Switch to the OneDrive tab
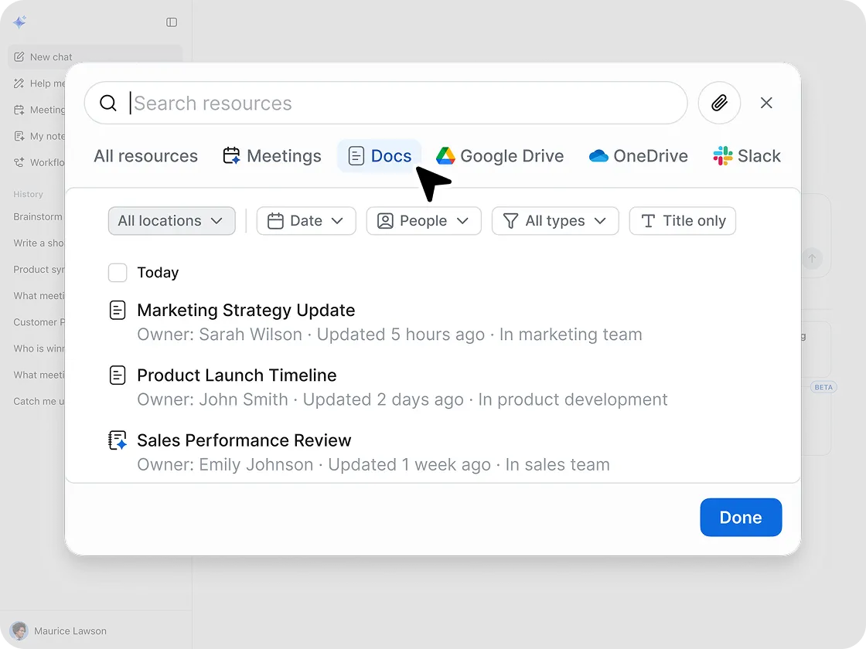Image resolution: width=866 pixels, height=649 pixels. (x=638, y=156)
